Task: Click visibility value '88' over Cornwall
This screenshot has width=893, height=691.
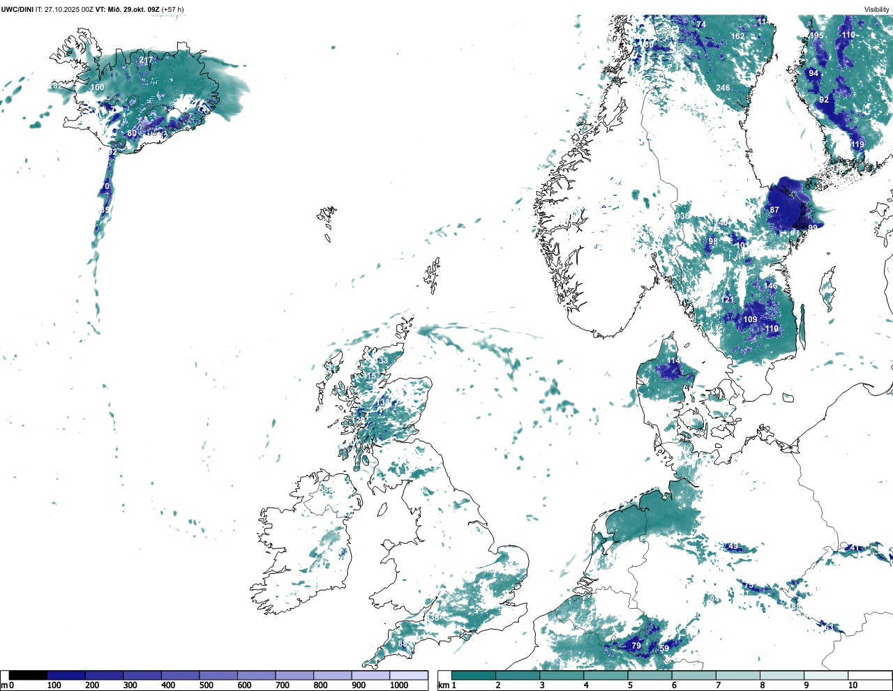Action: pyautogui.click(x=403, y=644)
